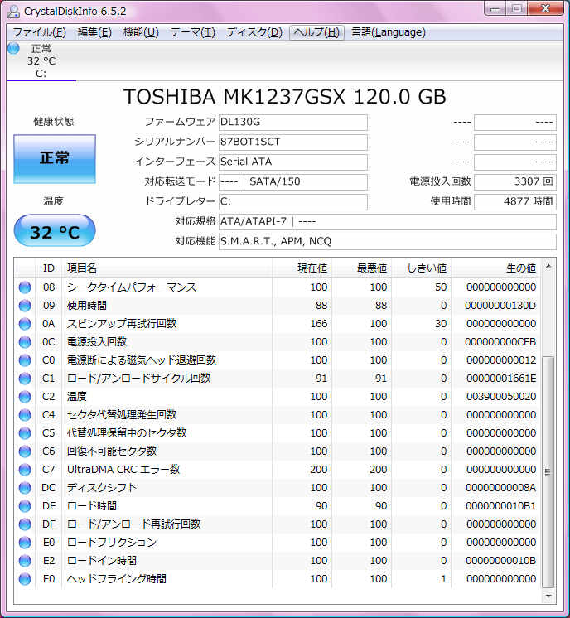Click status orb for ID 09 使用時間 row
The height and width of the screenshot is (618, 570).
25,306
